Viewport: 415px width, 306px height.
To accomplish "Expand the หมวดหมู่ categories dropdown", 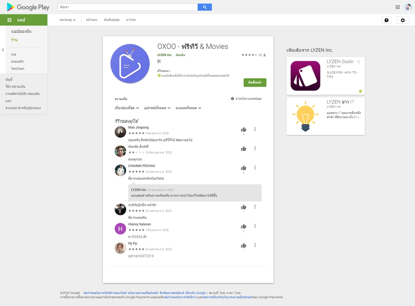I will [67, 20].
